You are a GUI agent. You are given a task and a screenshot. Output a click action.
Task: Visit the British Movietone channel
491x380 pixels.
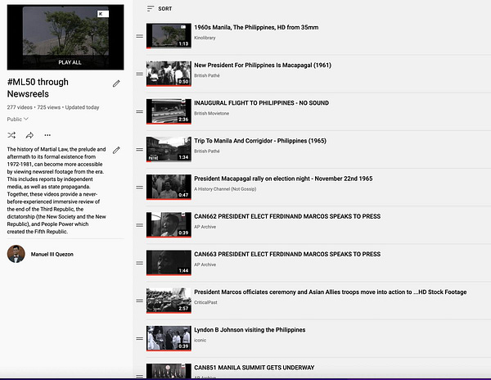[x=211, y=113]
